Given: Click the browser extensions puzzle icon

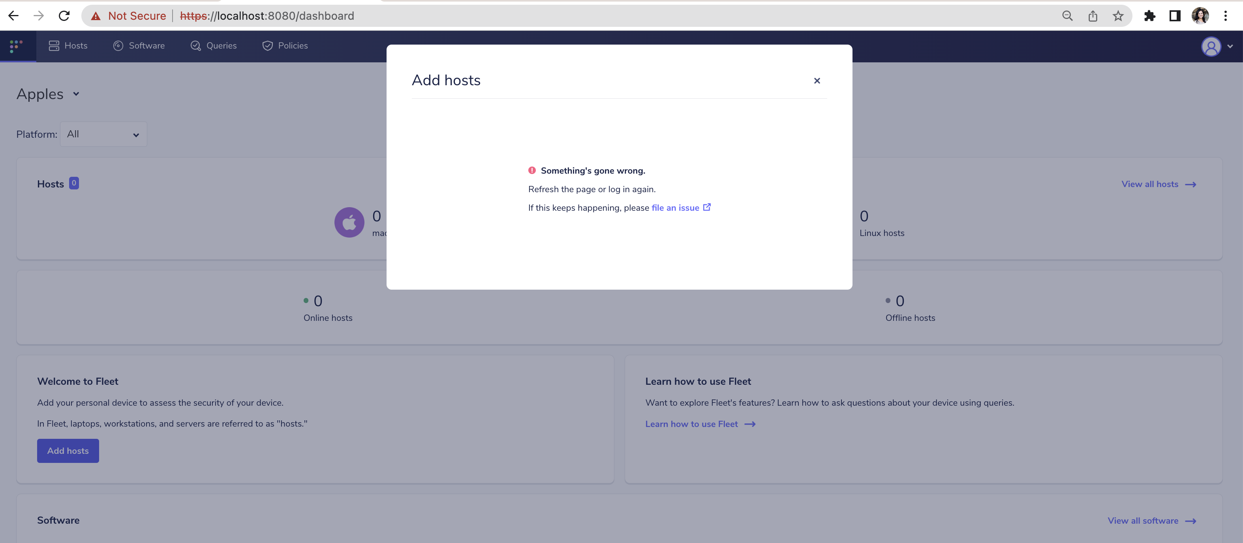Looking at the screenshot, I should [x=1150, y=15].
